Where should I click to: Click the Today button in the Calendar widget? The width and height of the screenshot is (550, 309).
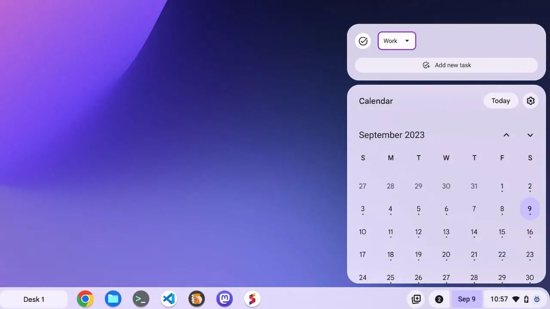(x=500, y=100)
